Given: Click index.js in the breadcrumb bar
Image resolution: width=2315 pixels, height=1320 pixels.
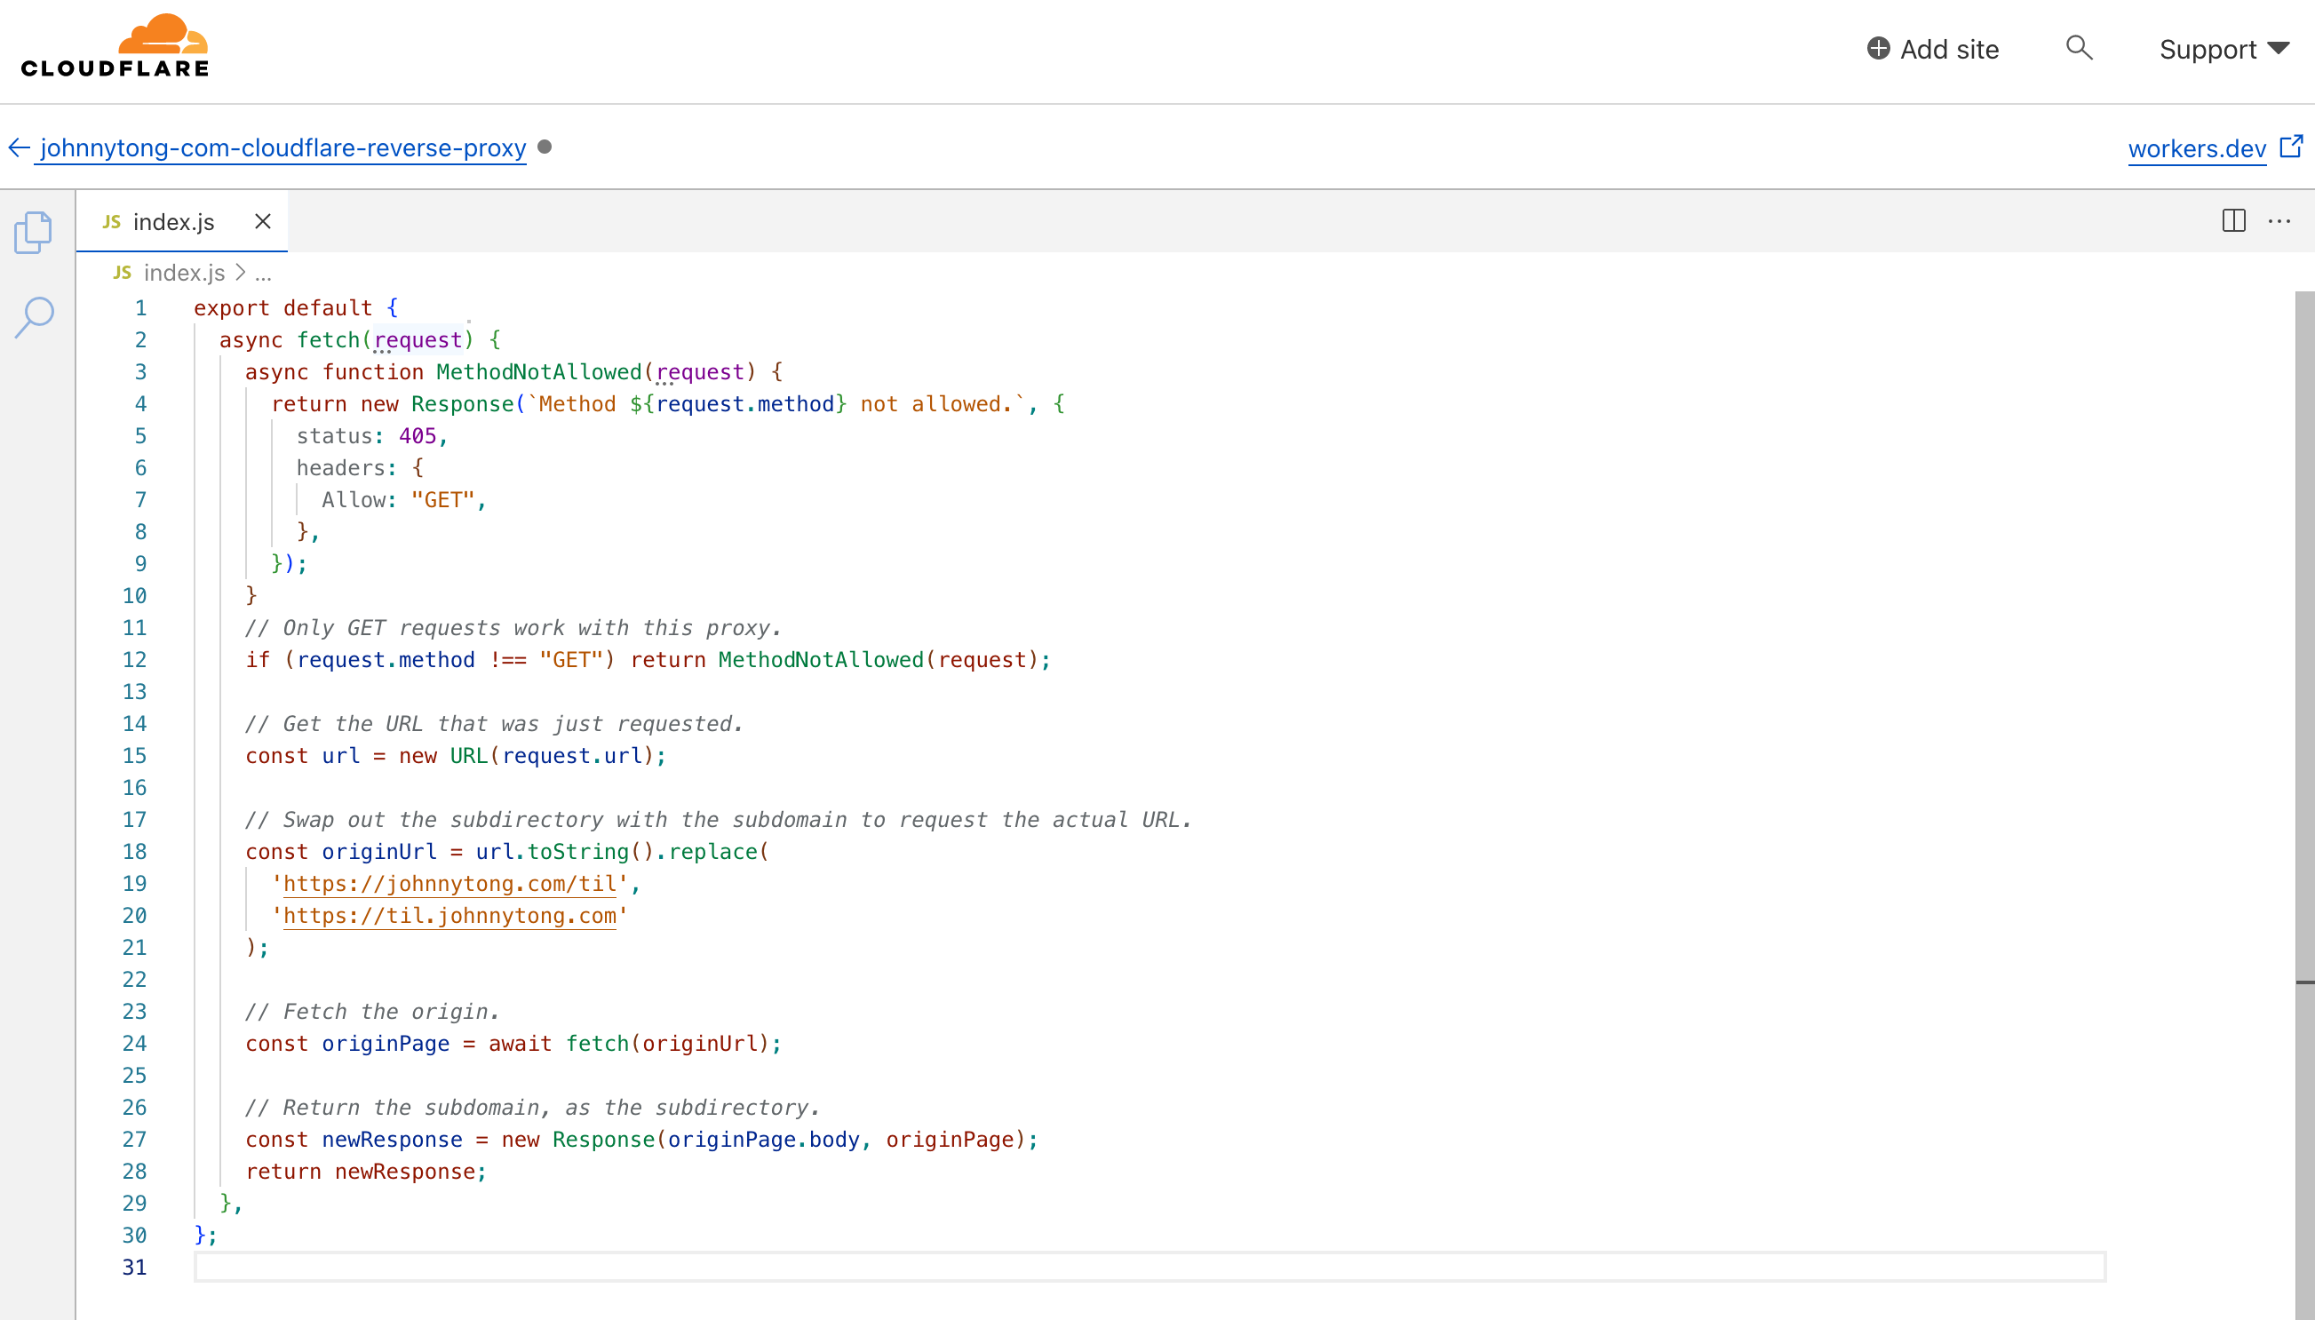Looking at the screenshot, I should click(184, 273).
